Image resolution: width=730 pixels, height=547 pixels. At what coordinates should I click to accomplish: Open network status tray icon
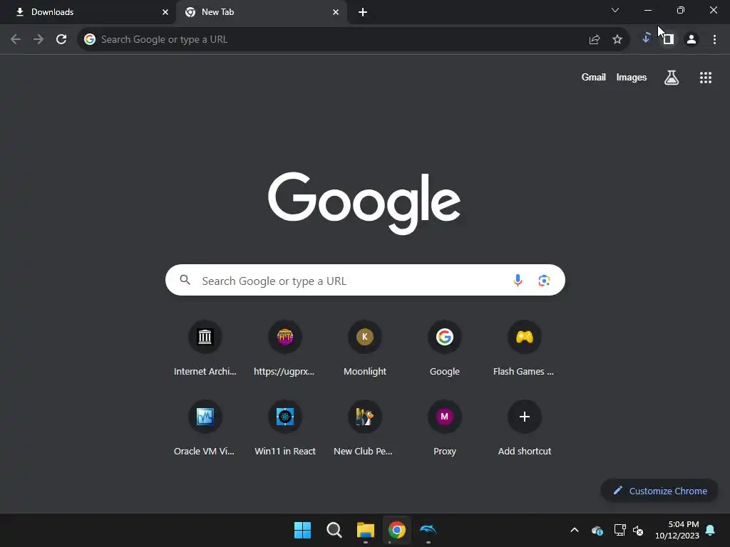tap(620, 530)
